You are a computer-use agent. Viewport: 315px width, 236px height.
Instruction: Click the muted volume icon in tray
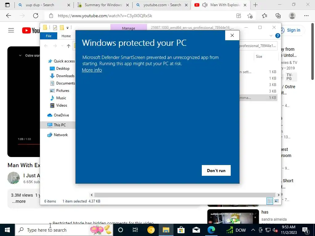tap(275, 230)
